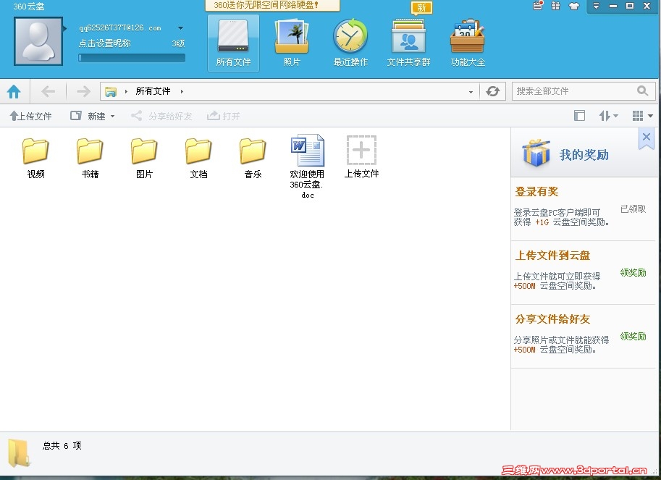
Task: Open the main menu dropdown triangle
Action: (596, 6)
